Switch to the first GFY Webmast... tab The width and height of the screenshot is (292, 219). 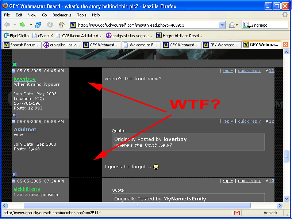point(101,45)
